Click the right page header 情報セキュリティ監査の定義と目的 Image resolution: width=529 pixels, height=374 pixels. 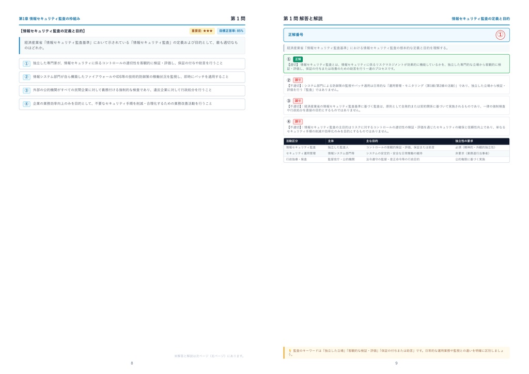click(x=481, y=19)
